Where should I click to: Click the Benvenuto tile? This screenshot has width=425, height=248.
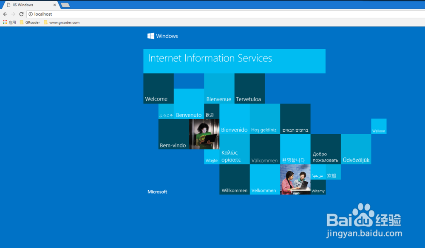coord(189,104)
